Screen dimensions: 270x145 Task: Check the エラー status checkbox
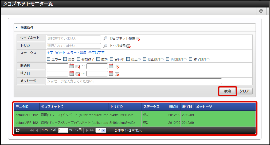(x=49, y=59)
